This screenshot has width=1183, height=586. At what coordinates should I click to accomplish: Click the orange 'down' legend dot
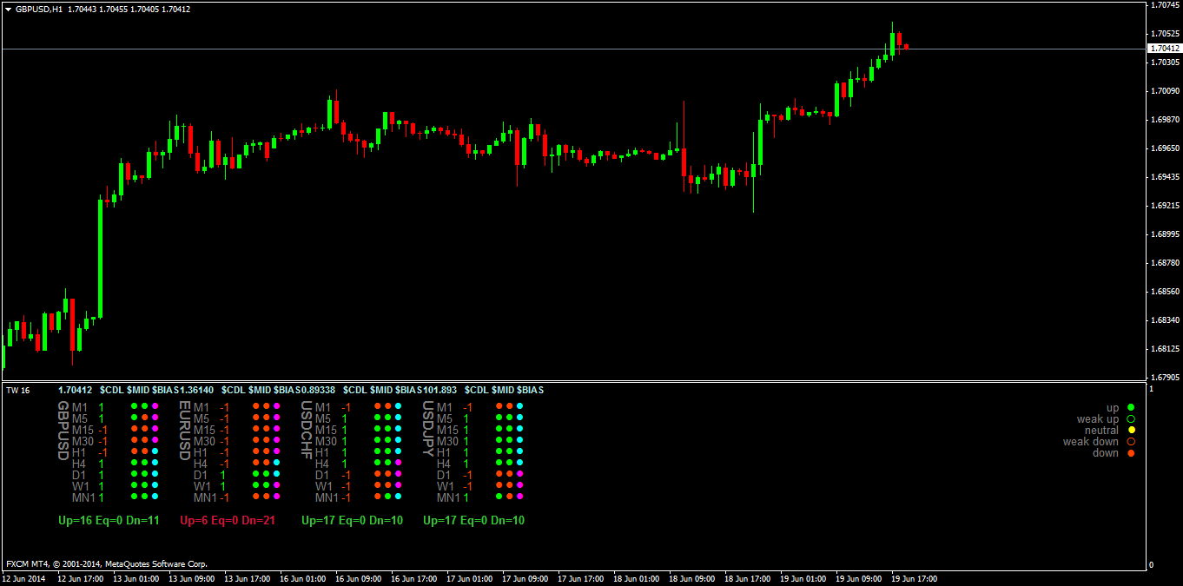click(x=1131, y=452)
